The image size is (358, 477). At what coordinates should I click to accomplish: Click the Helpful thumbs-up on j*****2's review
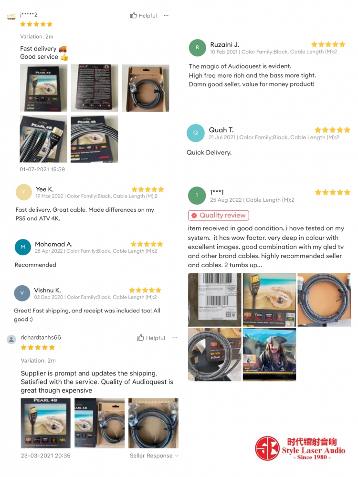point(143,16)
